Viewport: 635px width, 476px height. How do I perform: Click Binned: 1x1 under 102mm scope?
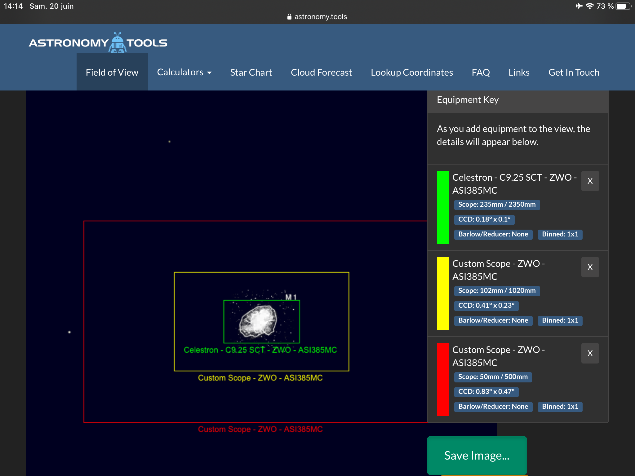[560, 320]
